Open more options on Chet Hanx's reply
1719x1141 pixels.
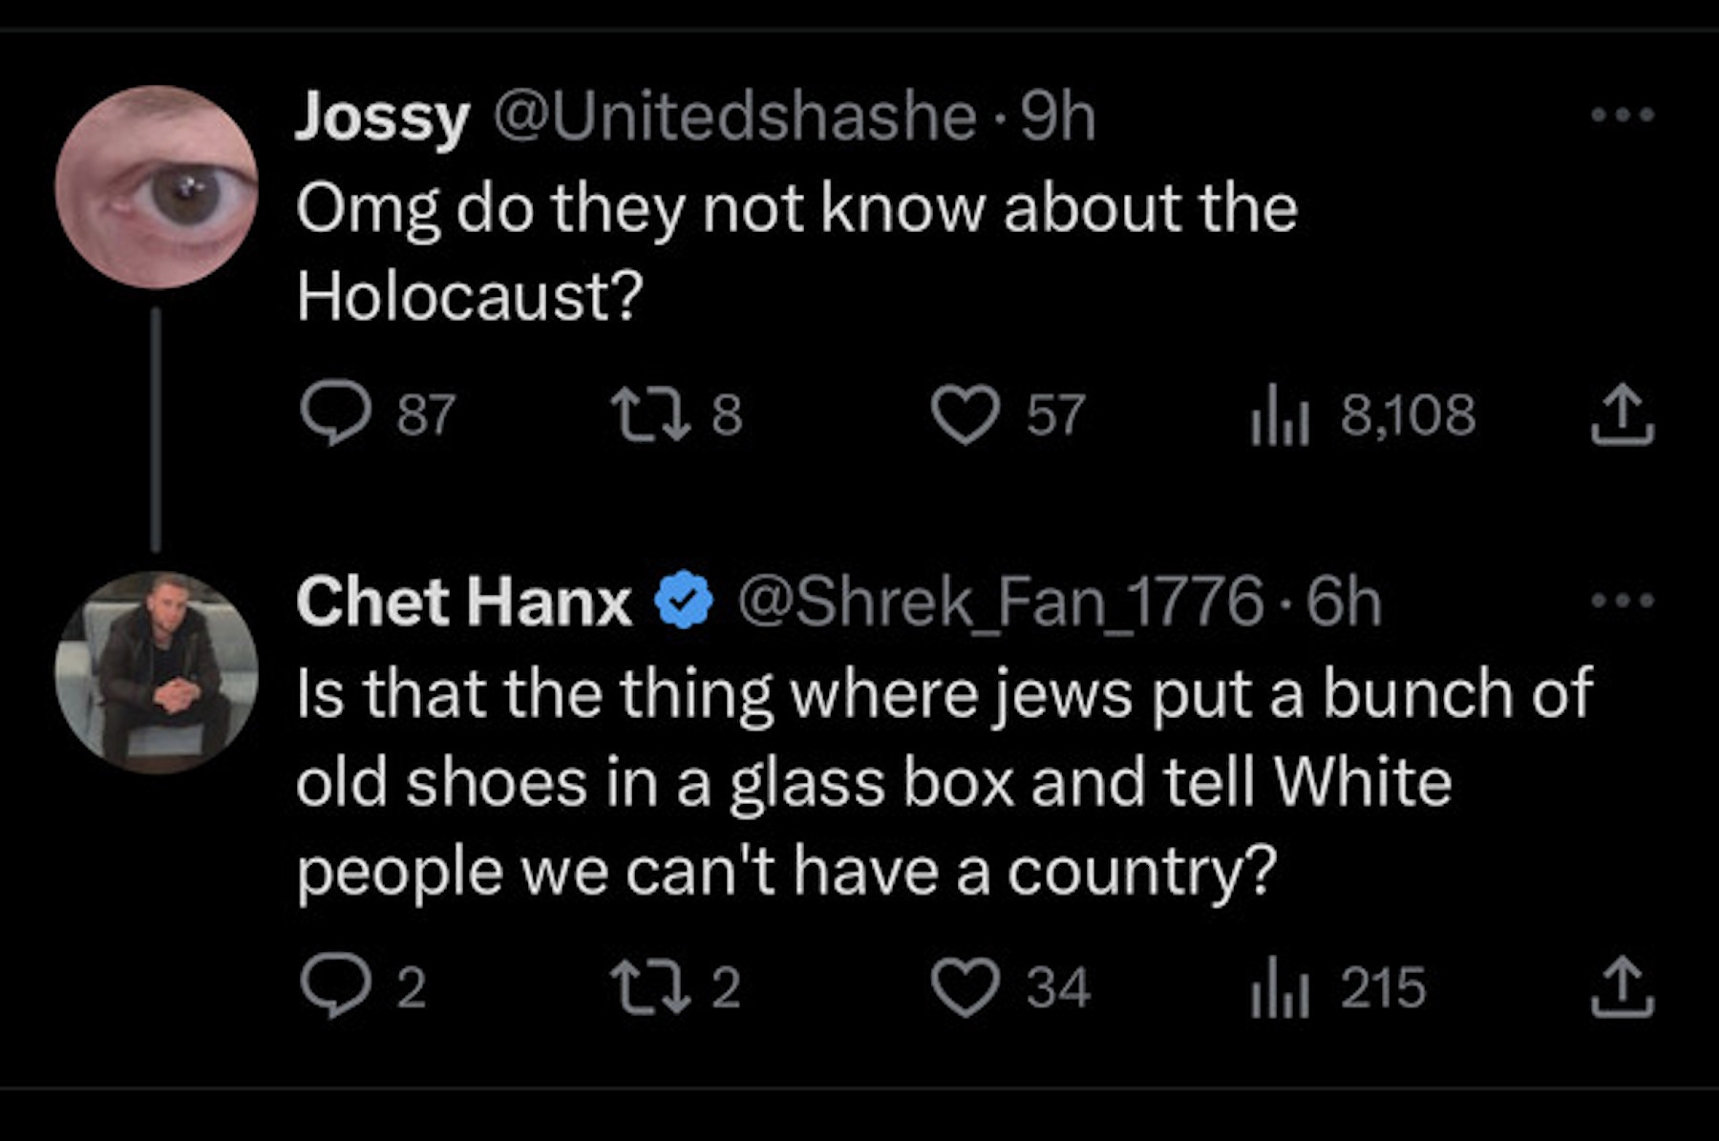tap(1623, 601)
